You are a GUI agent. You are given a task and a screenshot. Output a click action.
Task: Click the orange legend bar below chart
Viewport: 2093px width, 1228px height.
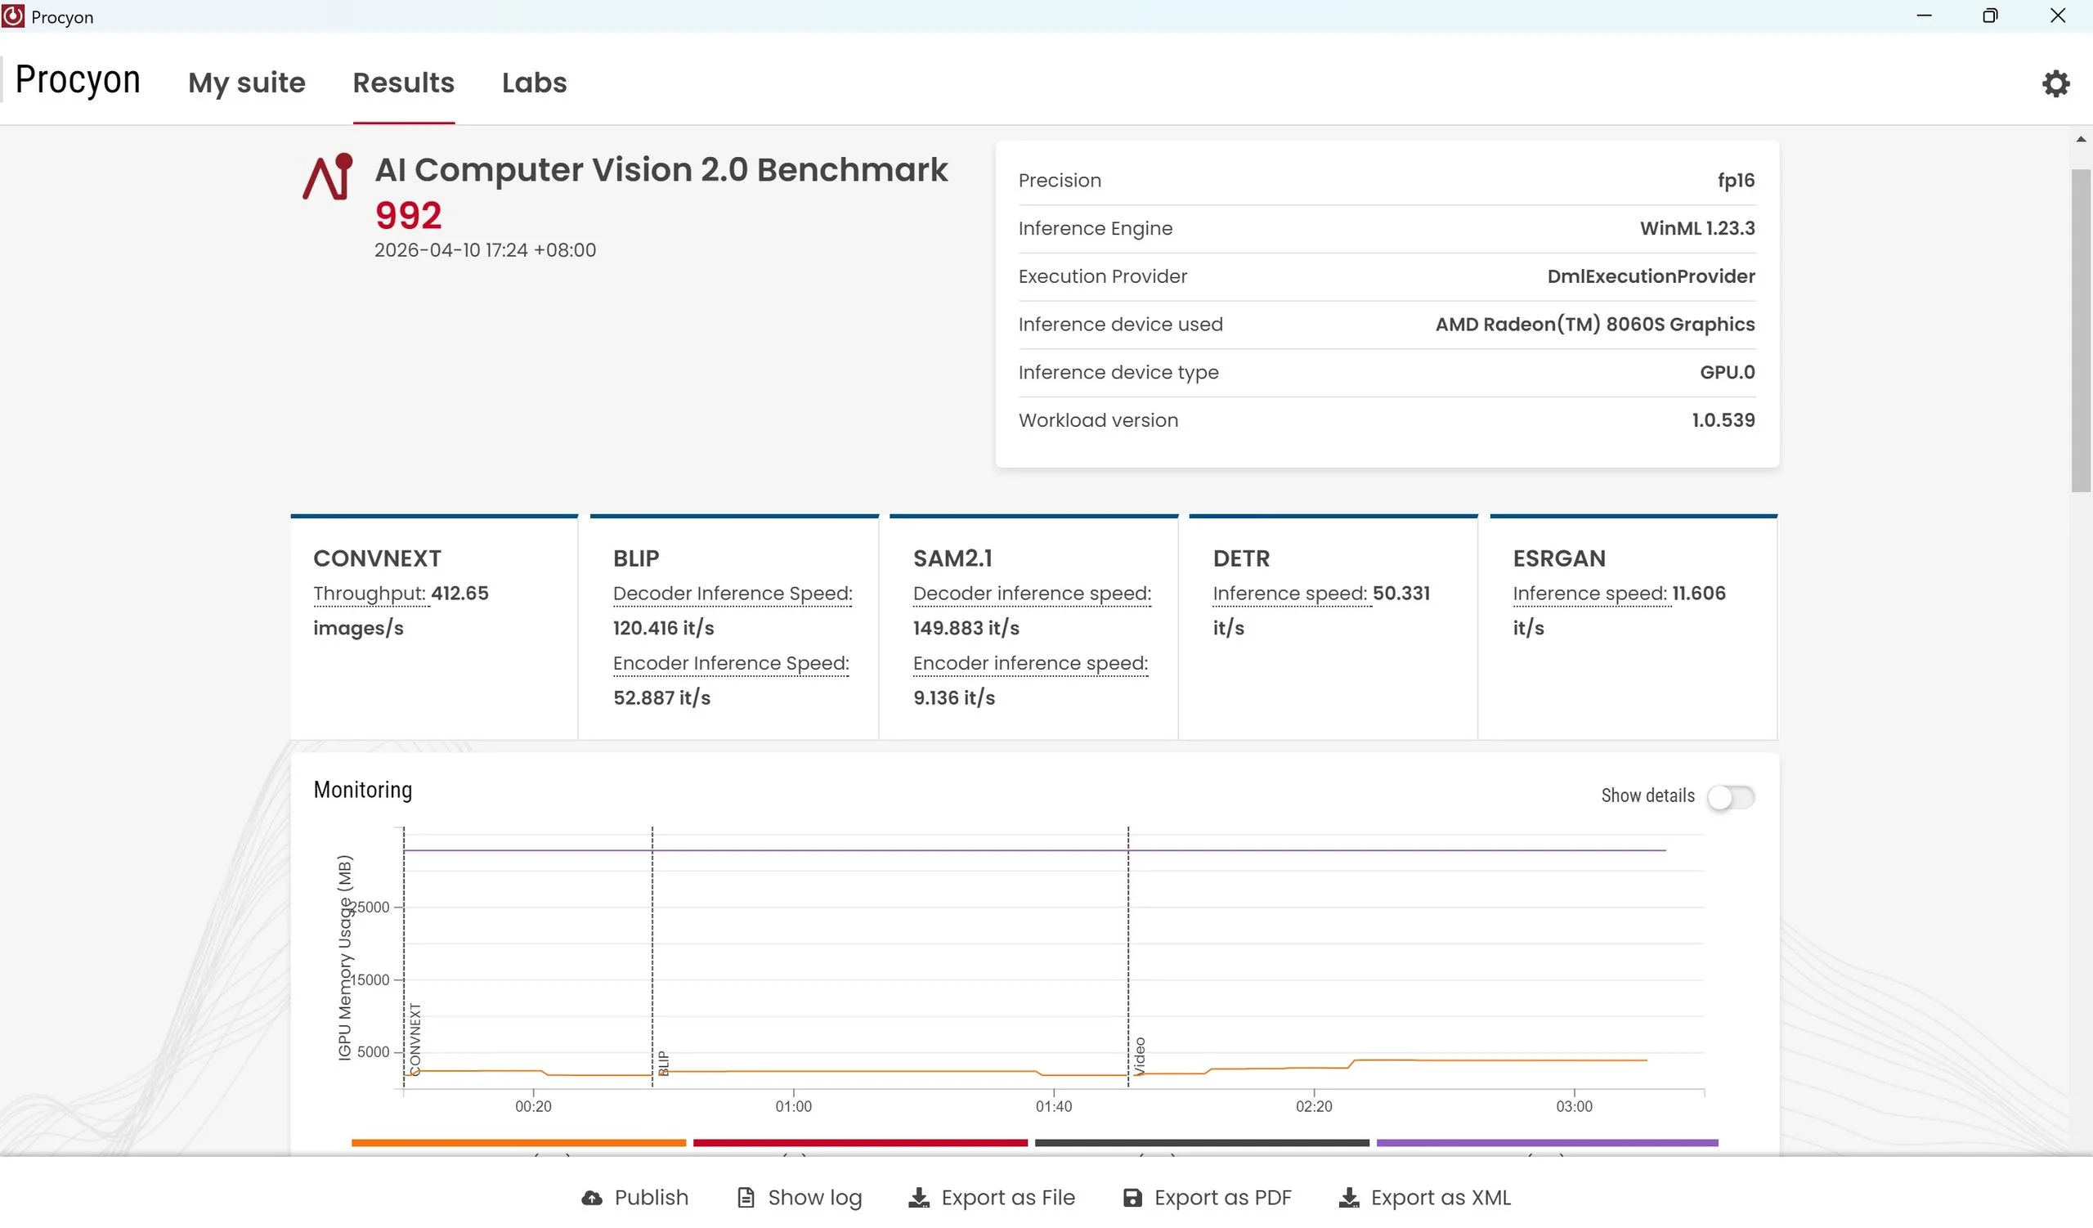click(518, 1143)
